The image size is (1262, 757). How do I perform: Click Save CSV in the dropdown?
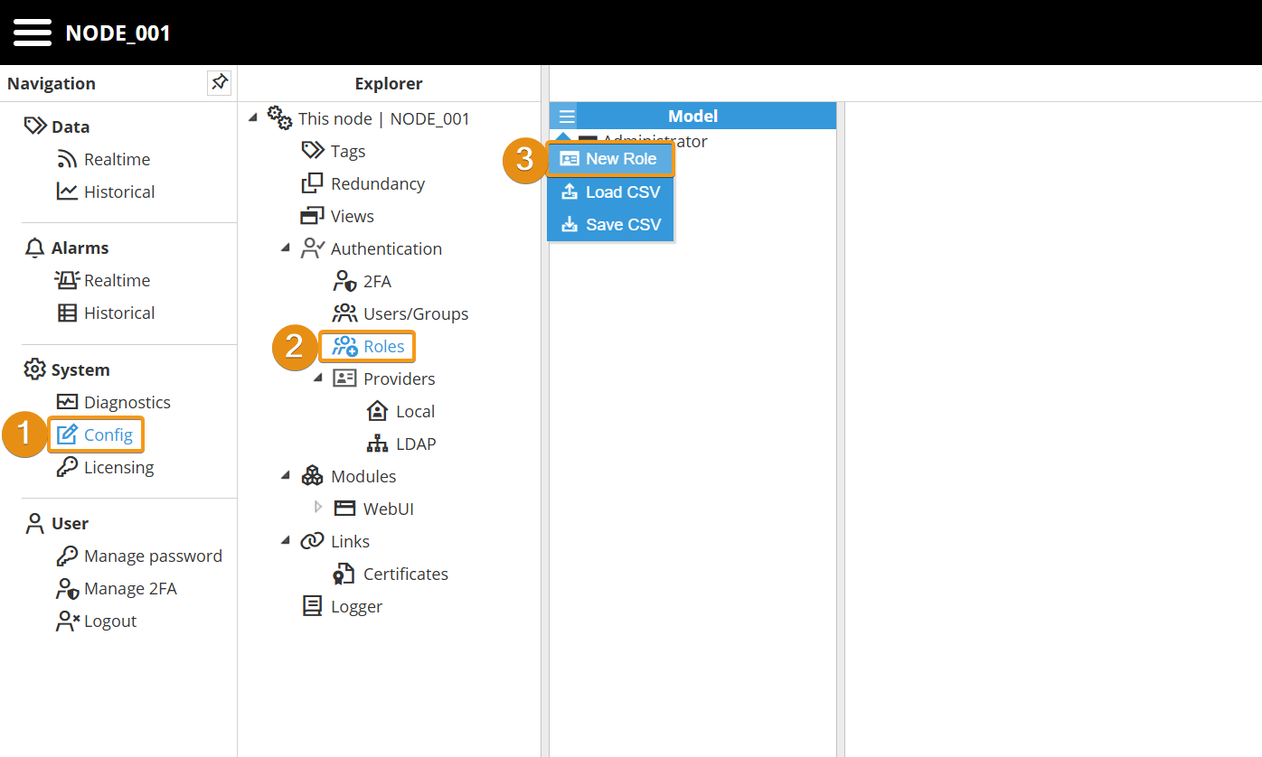tap(610, 224)
